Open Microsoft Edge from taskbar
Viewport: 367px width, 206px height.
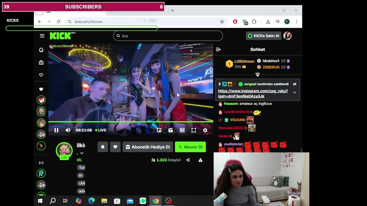pyautogui.click(x=91, y=201)
